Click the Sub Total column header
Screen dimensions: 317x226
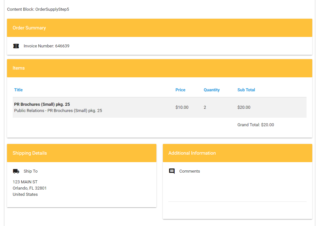pyautogui.click(x=246, y=90)
